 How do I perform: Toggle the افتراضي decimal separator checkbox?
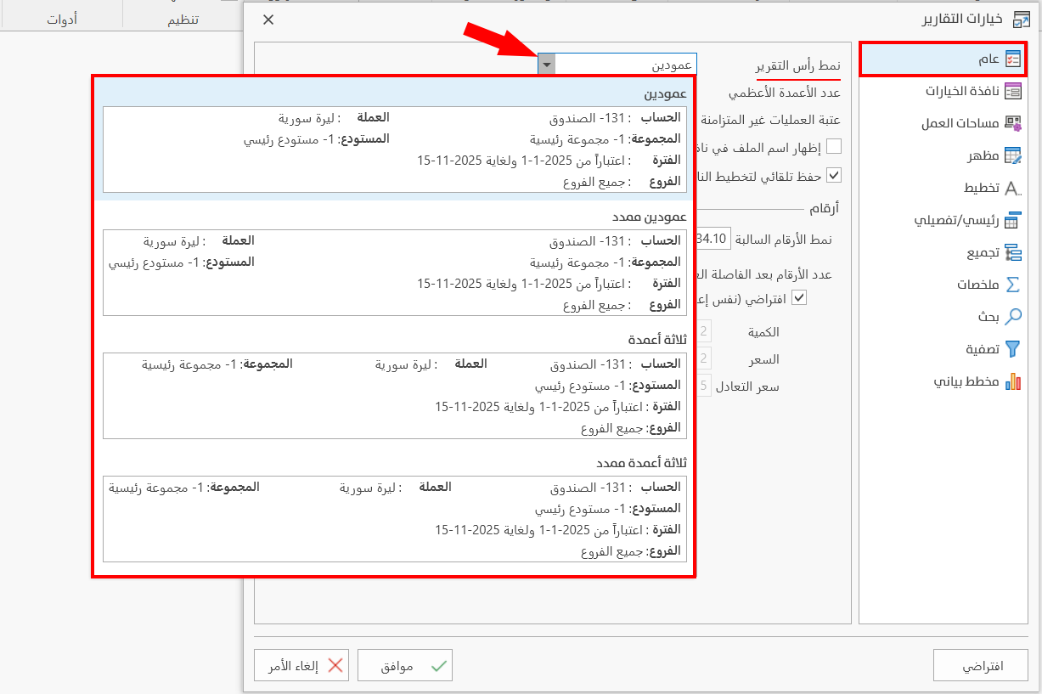coord(799,297)
